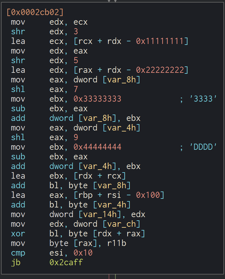This screenshot has height=279, width=225.
Task: Click the block address label 0x0002cb02
Action: [35, 12]
